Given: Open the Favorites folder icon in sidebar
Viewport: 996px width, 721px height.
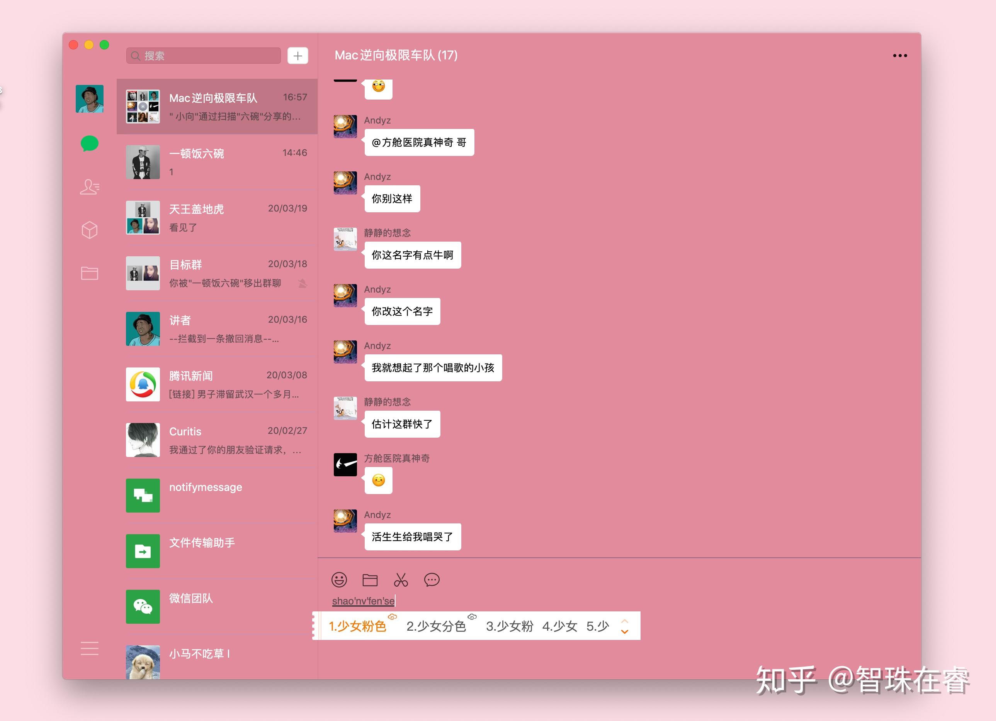Looking at the screenshot, I should (90, 273).
